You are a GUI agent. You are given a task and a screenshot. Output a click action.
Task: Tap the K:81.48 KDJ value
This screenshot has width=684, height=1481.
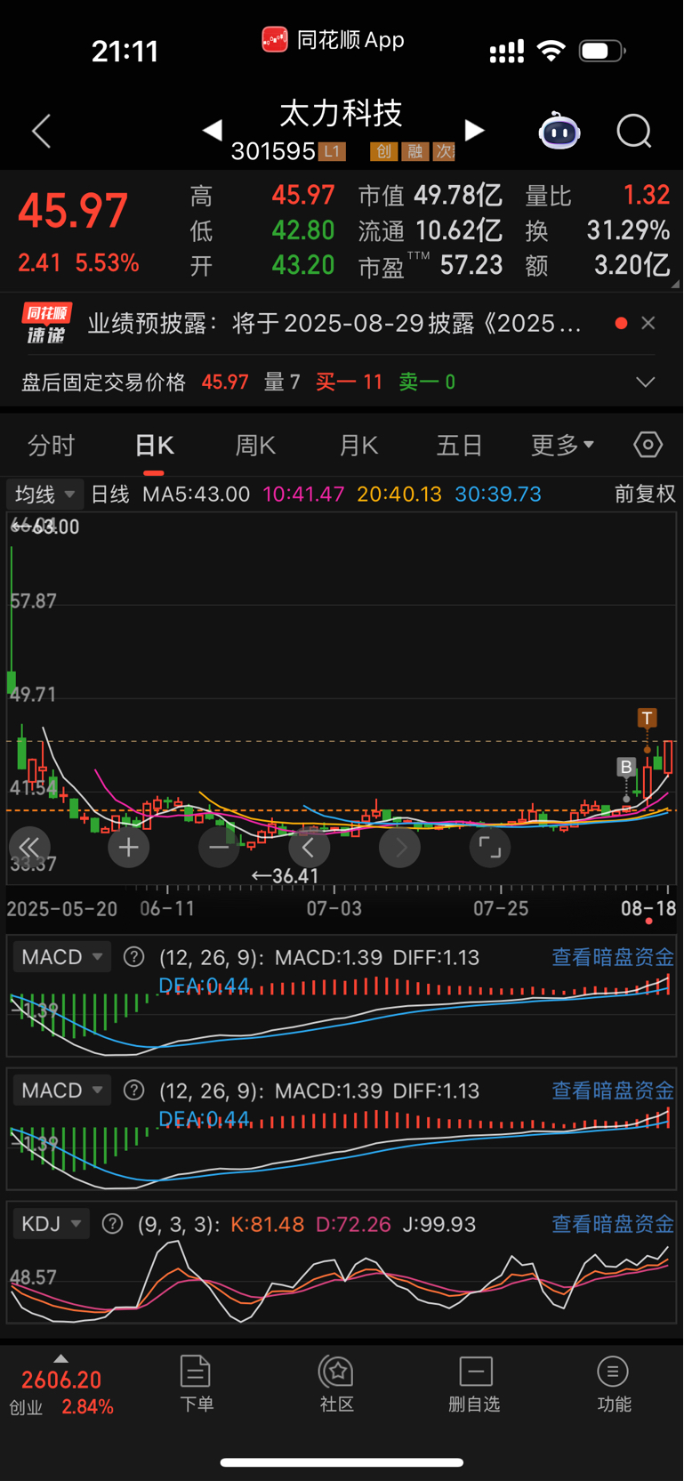(267, 1224)
